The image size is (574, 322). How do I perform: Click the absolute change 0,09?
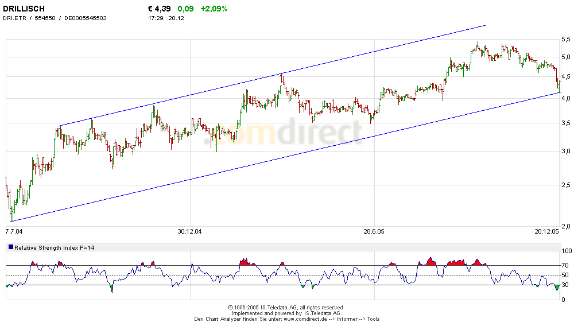tap(185, 9)
